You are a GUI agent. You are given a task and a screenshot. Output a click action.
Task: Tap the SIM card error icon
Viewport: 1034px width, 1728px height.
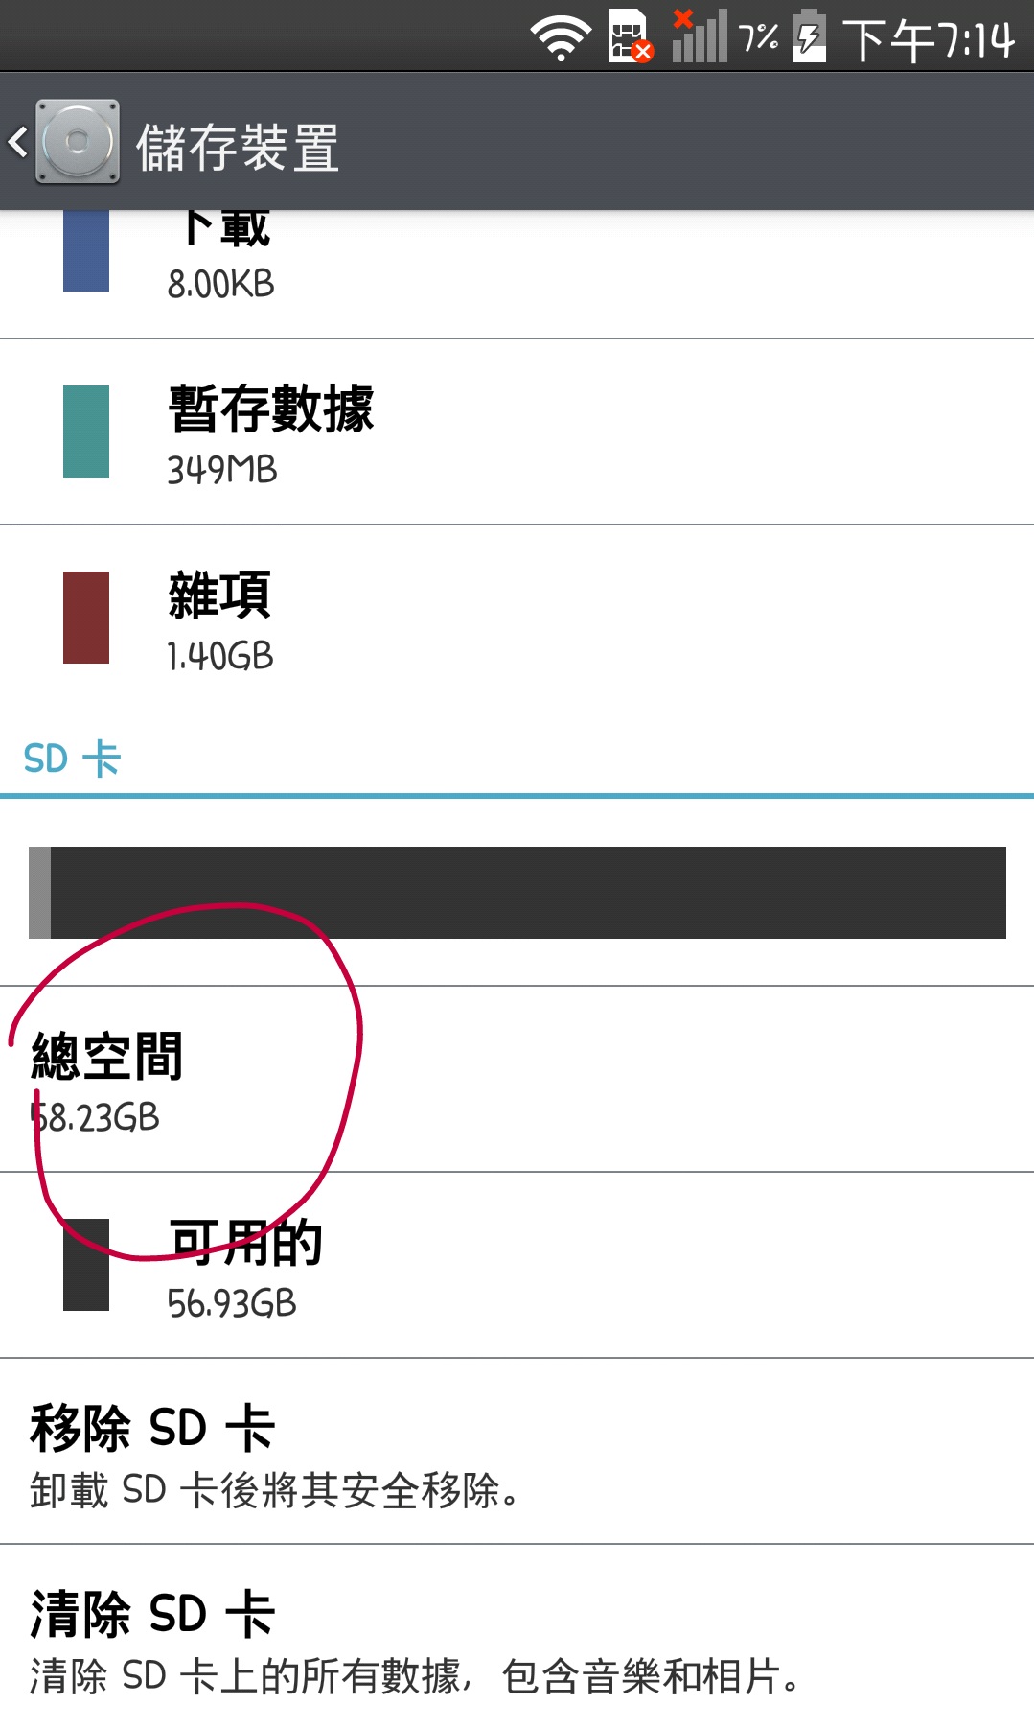[631, 36]
